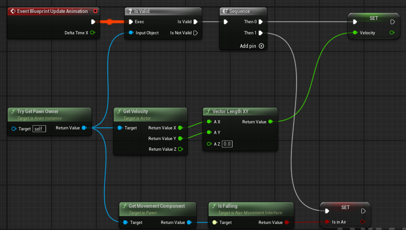Select the Get Velocity node title

coord(135,111)
